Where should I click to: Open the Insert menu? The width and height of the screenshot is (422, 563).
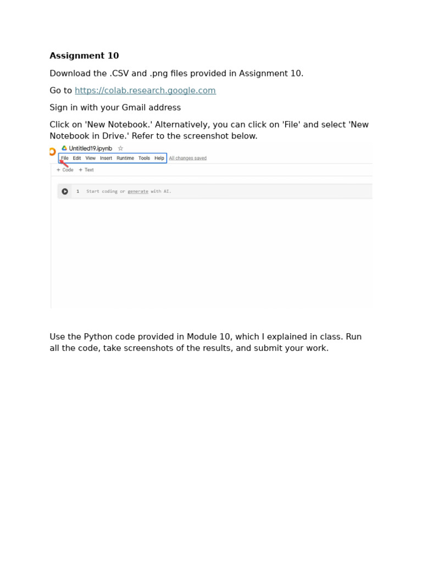(106, 158)
